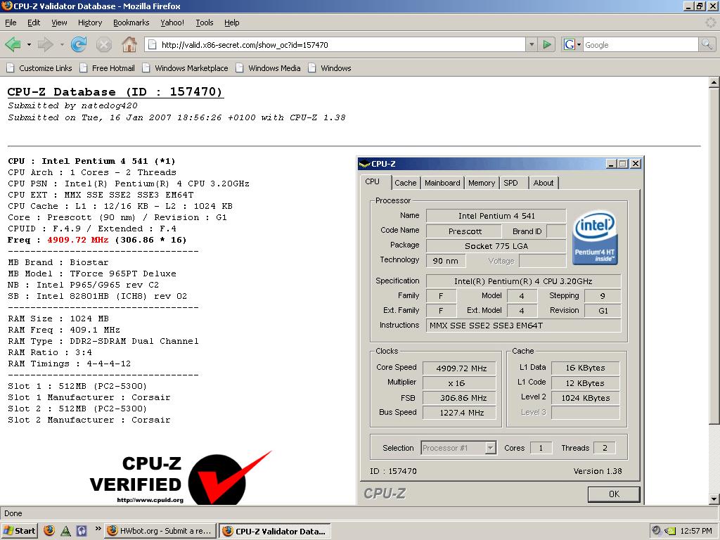Open Free Hotmail bookmark
Image resolution: width=720 pixels, height=540 pixels.
107,68
